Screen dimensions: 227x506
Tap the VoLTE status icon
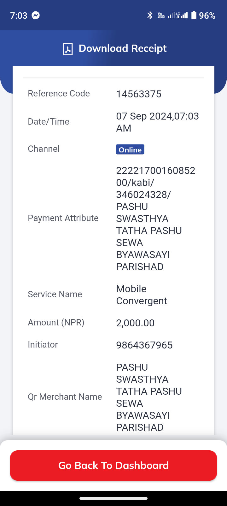point(161,15)
